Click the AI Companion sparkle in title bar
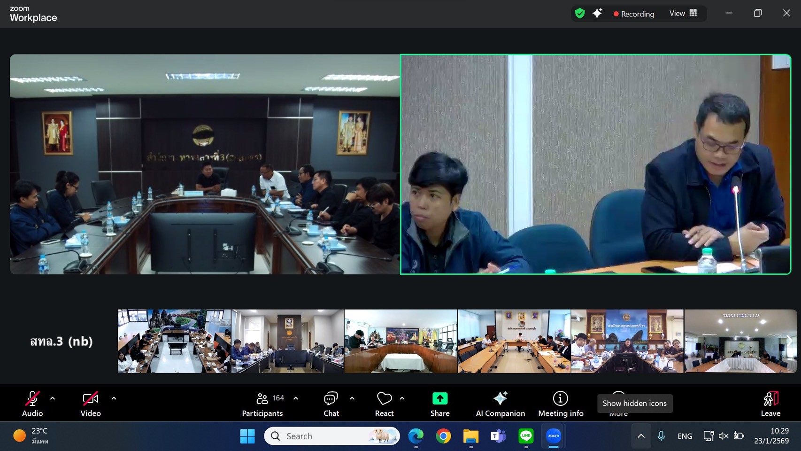Viewport: 801px width, 451px height. tap(597, 14)
